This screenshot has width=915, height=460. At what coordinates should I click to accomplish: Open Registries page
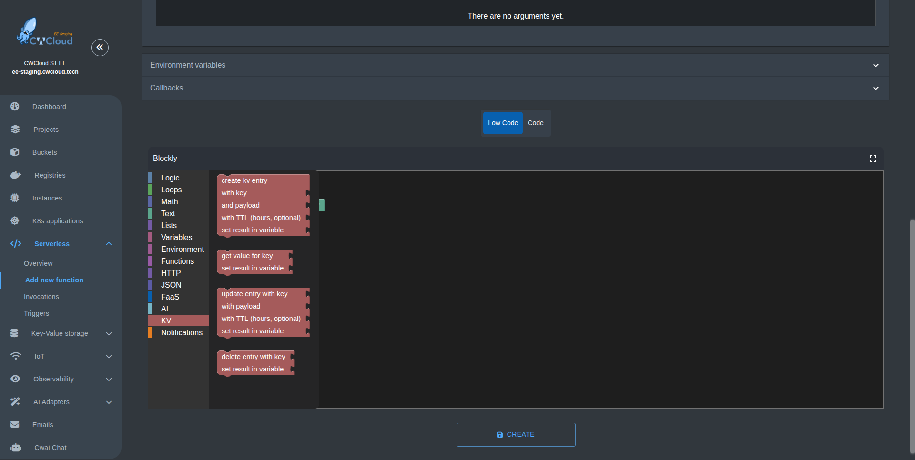tap(50, 175)
